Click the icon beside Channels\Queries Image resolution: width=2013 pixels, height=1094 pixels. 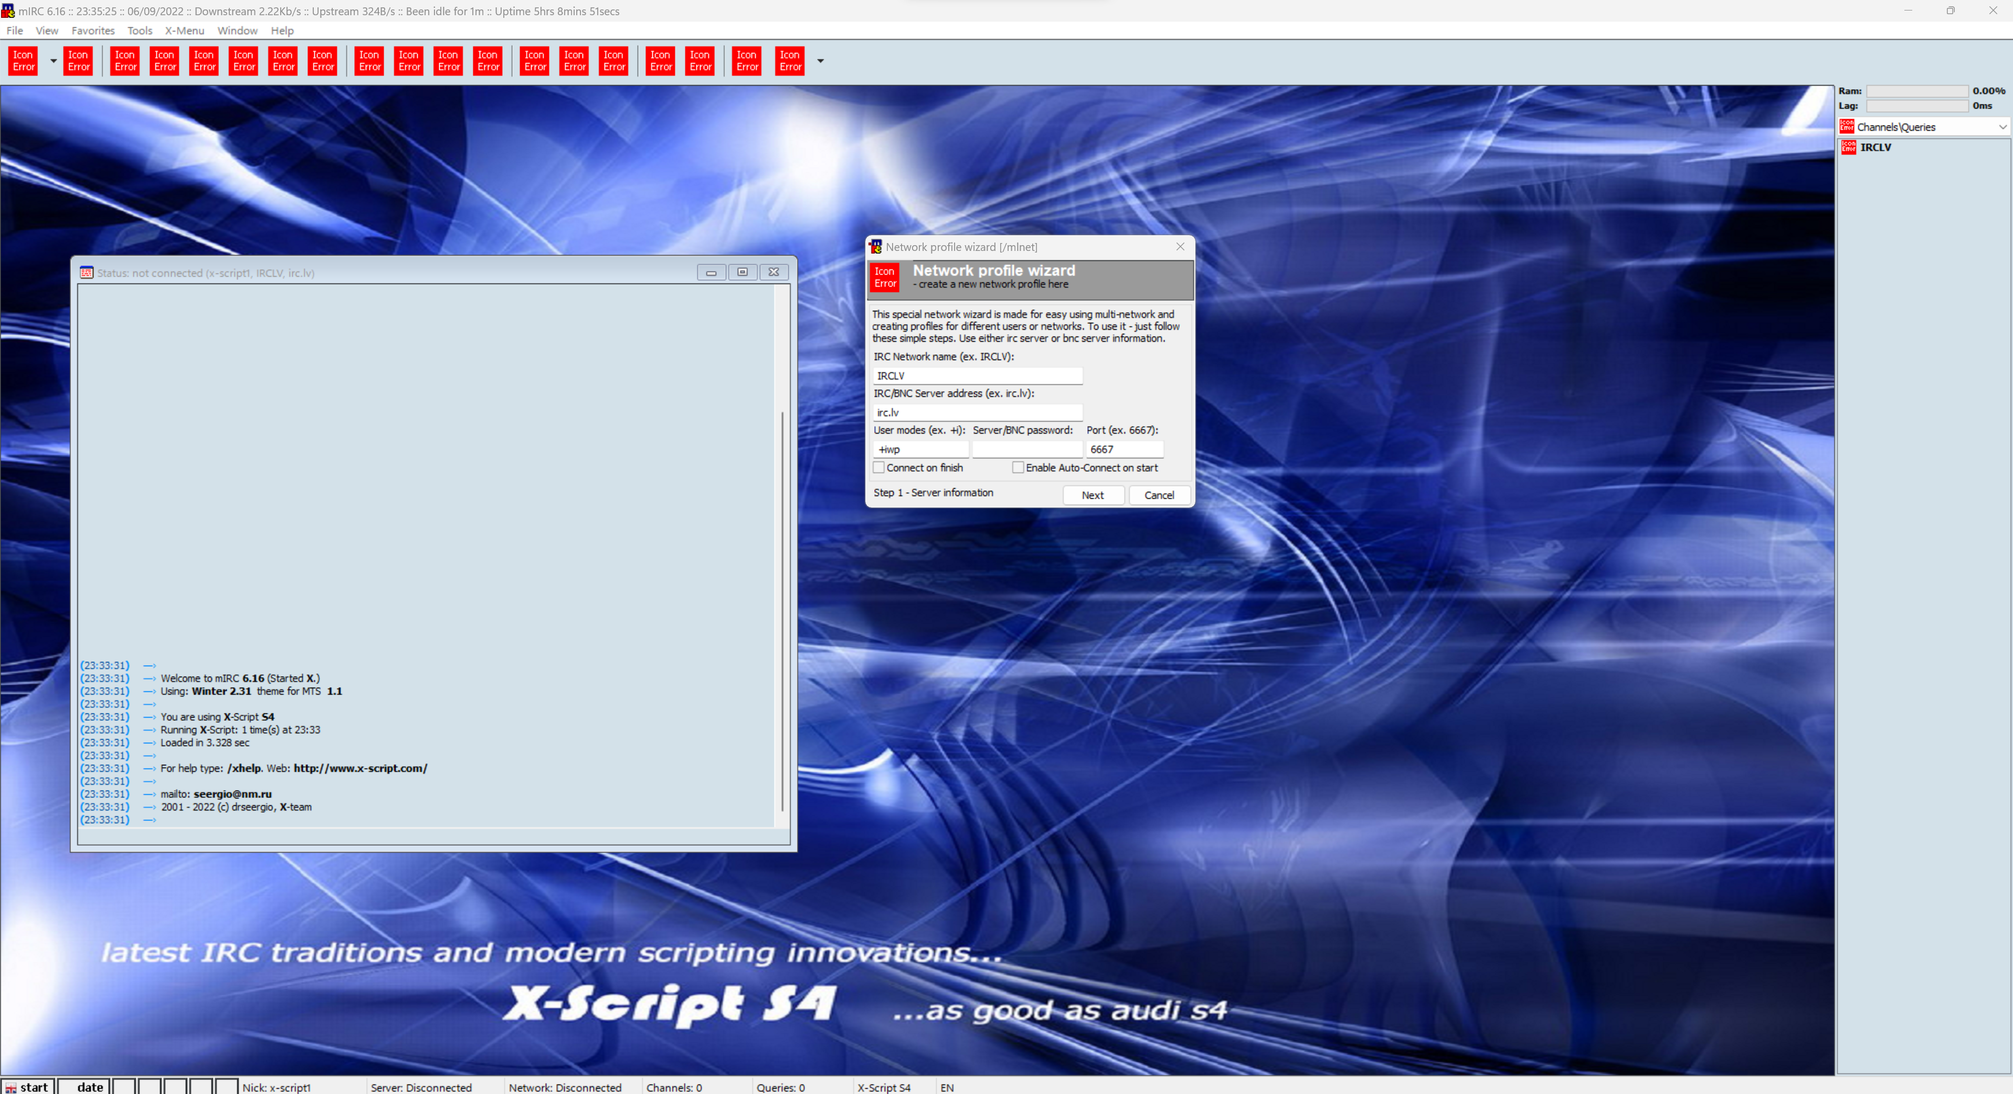tap(1847, 127)
